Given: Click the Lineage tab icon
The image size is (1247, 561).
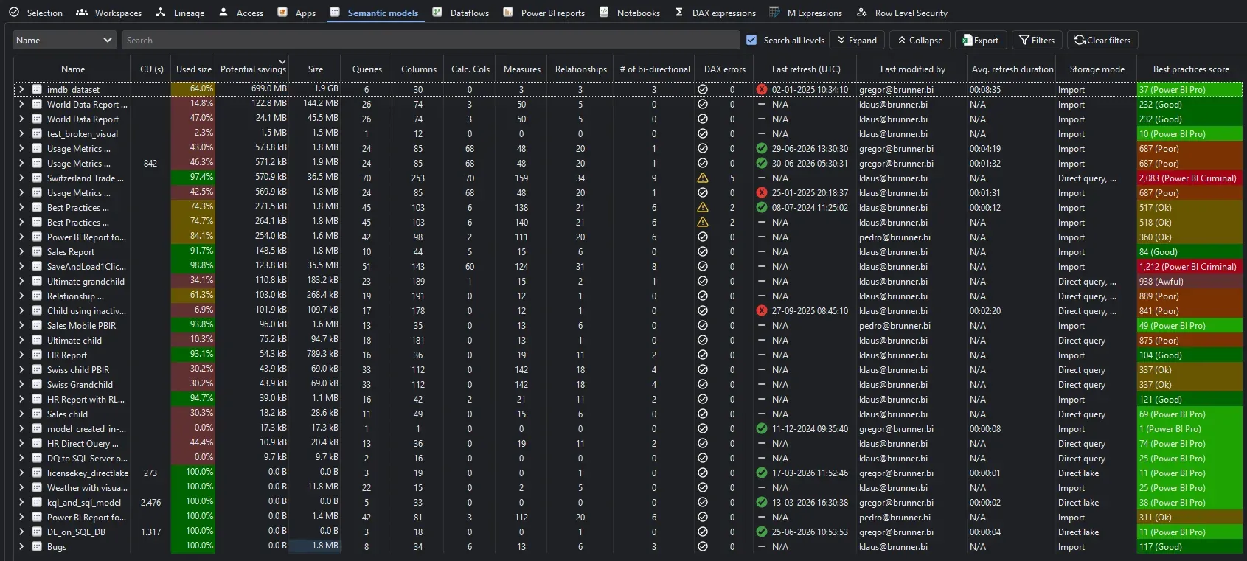Looking at the screenshot, I should click(161, 12).
